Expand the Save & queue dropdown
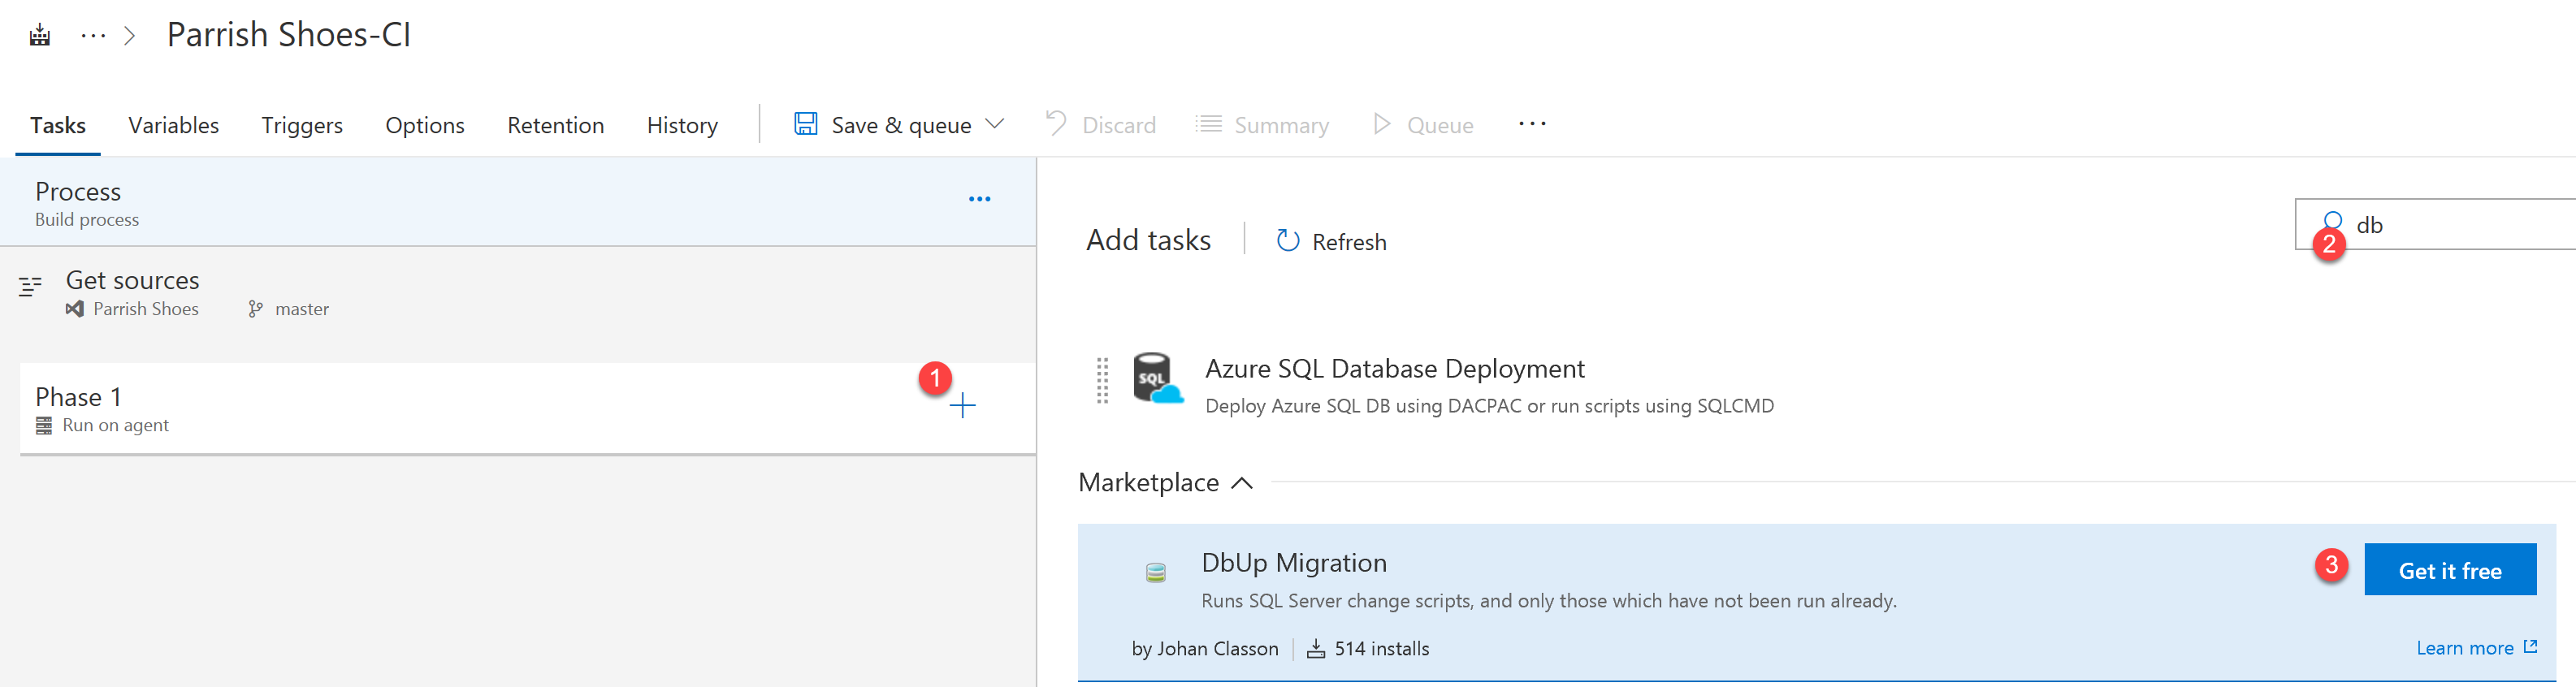The width and height of the screenshot is (2576, 687). point(995,124)
